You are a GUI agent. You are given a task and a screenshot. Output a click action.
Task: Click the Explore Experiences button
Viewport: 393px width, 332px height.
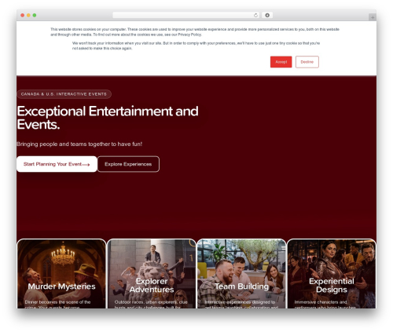[x=128, y=164]
